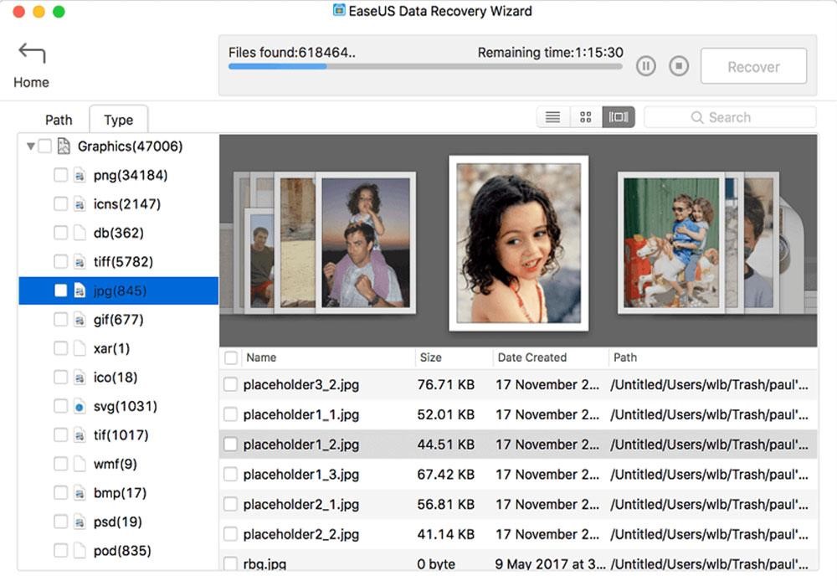Check the gif(677) checkbox
The width and height of the screenshot is (837, 586).
pyautogui.click(x=61, y=319)
